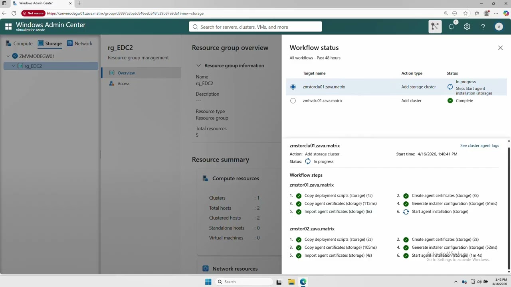The height and width of the screenshot is (287, 511).
Task: Click 'Generate installer configuration (storage) (61ms)' step
Action: click(x=454, y=204)
